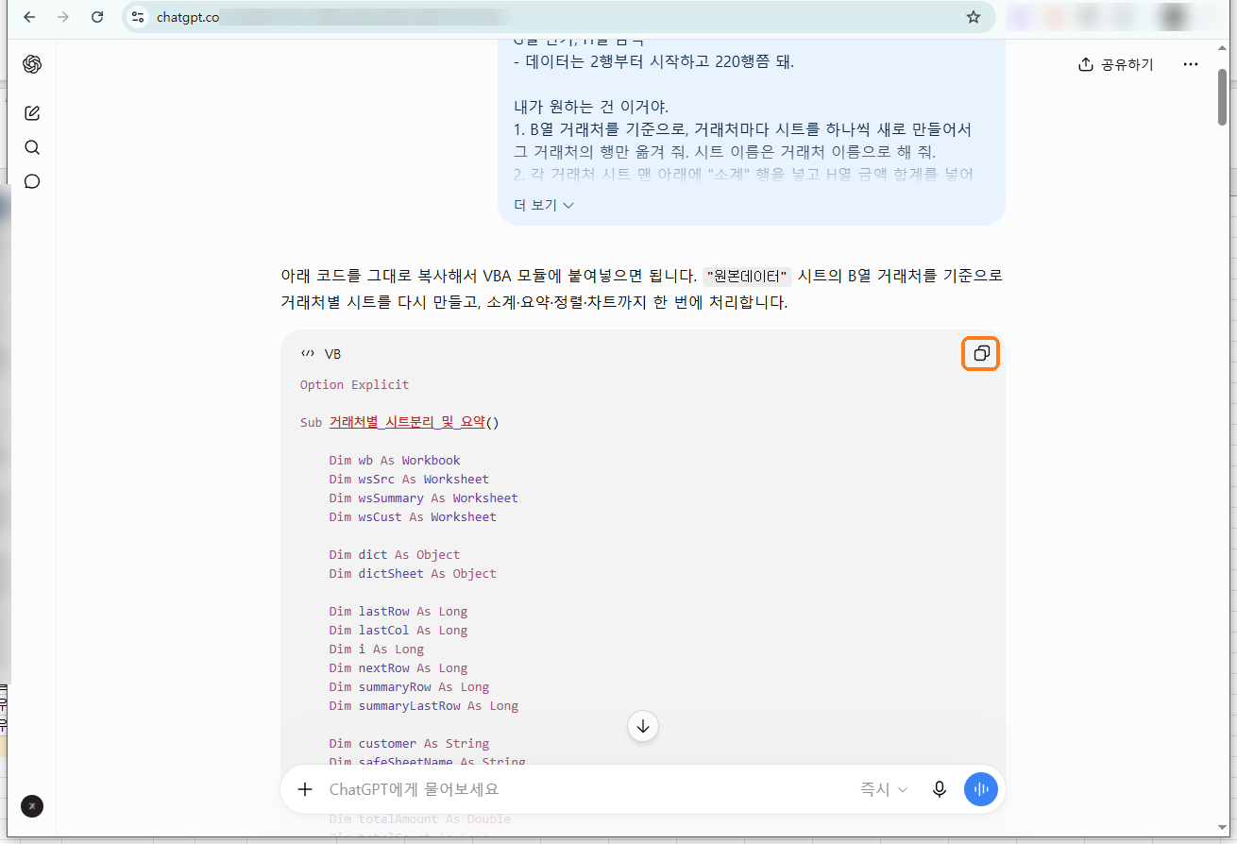The image size is (1237, 844).
Task: Click the "원본데이터" inline code text
Action: click(748, 277)
